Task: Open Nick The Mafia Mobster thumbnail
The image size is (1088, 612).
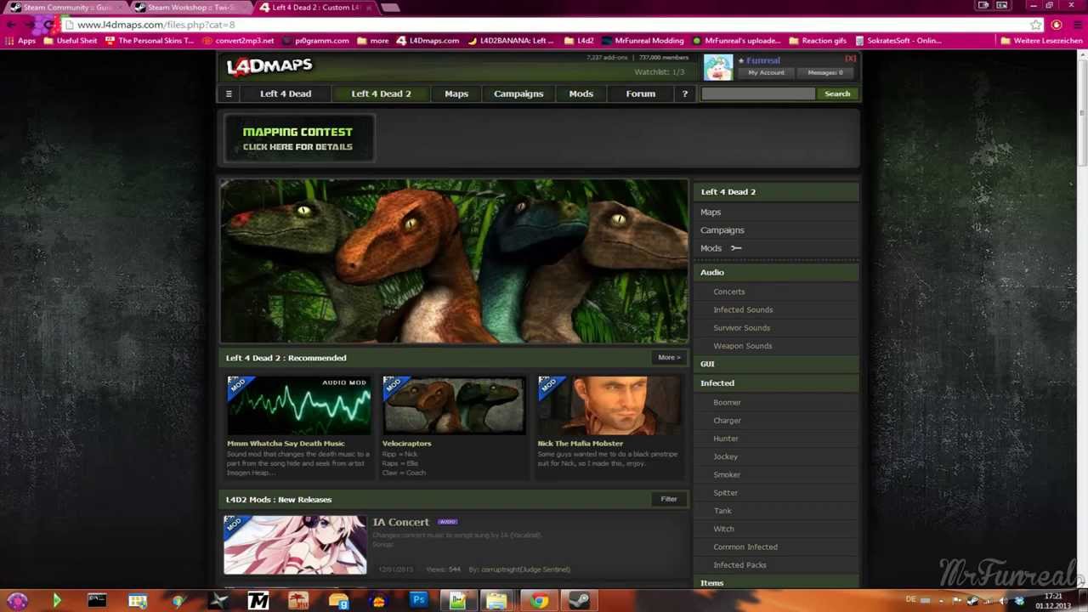Action: (609, 405)
